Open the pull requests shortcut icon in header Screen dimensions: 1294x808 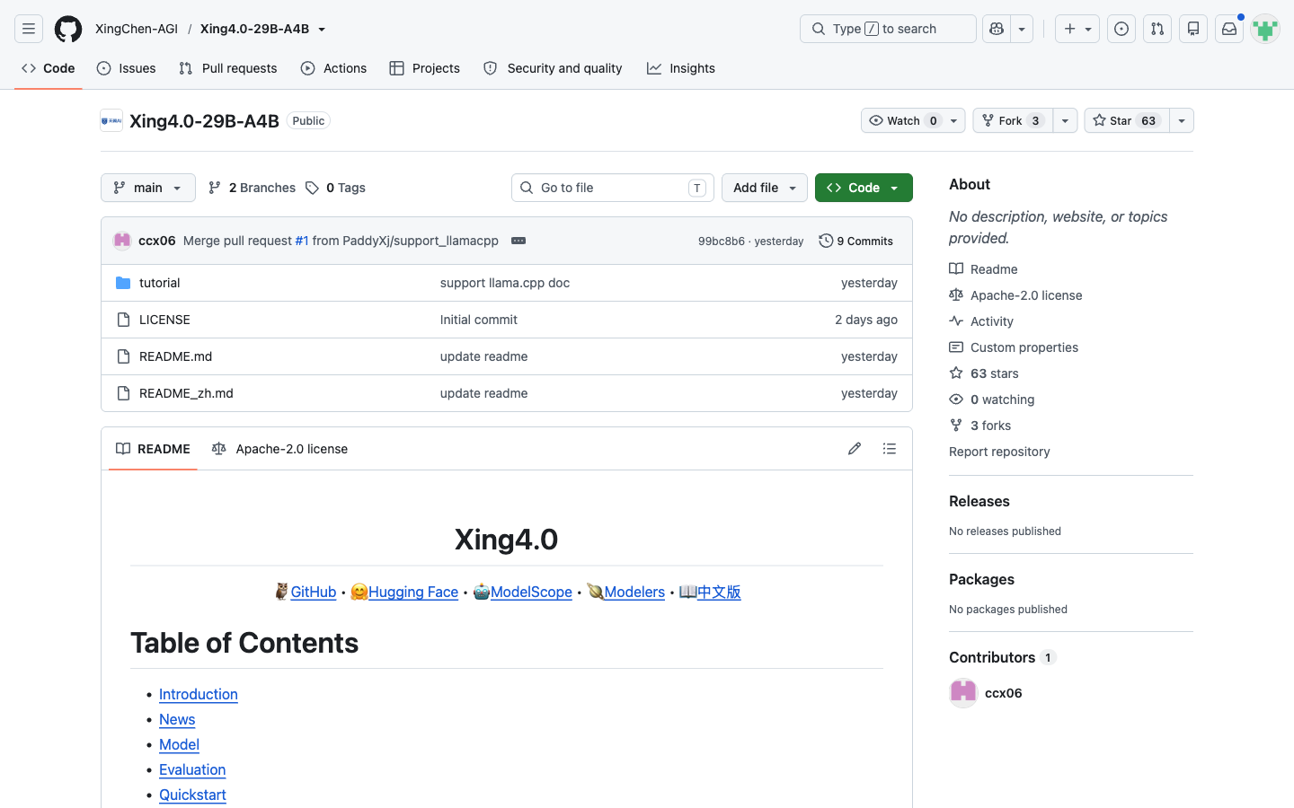click(1157, 29)
